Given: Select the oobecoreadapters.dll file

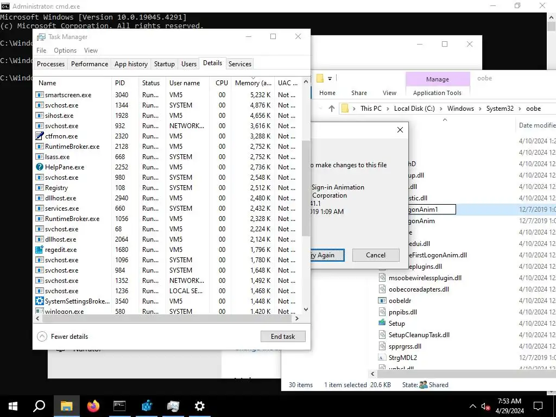Looking at the screenshot, I should click(x=419, y=289).
